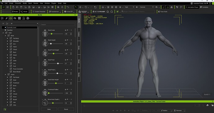This screenshot has width=214, height=113.
Task: Toggle the Full Body checkbox under Body
Action: point(11,38)
